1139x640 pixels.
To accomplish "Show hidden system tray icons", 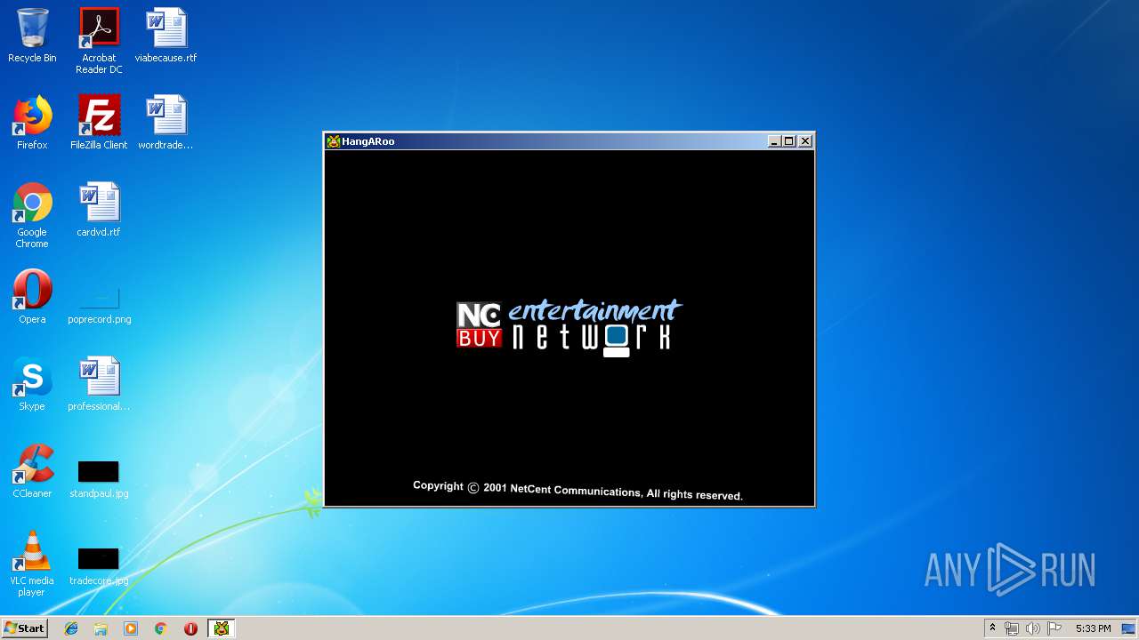I will click(992, 628).
